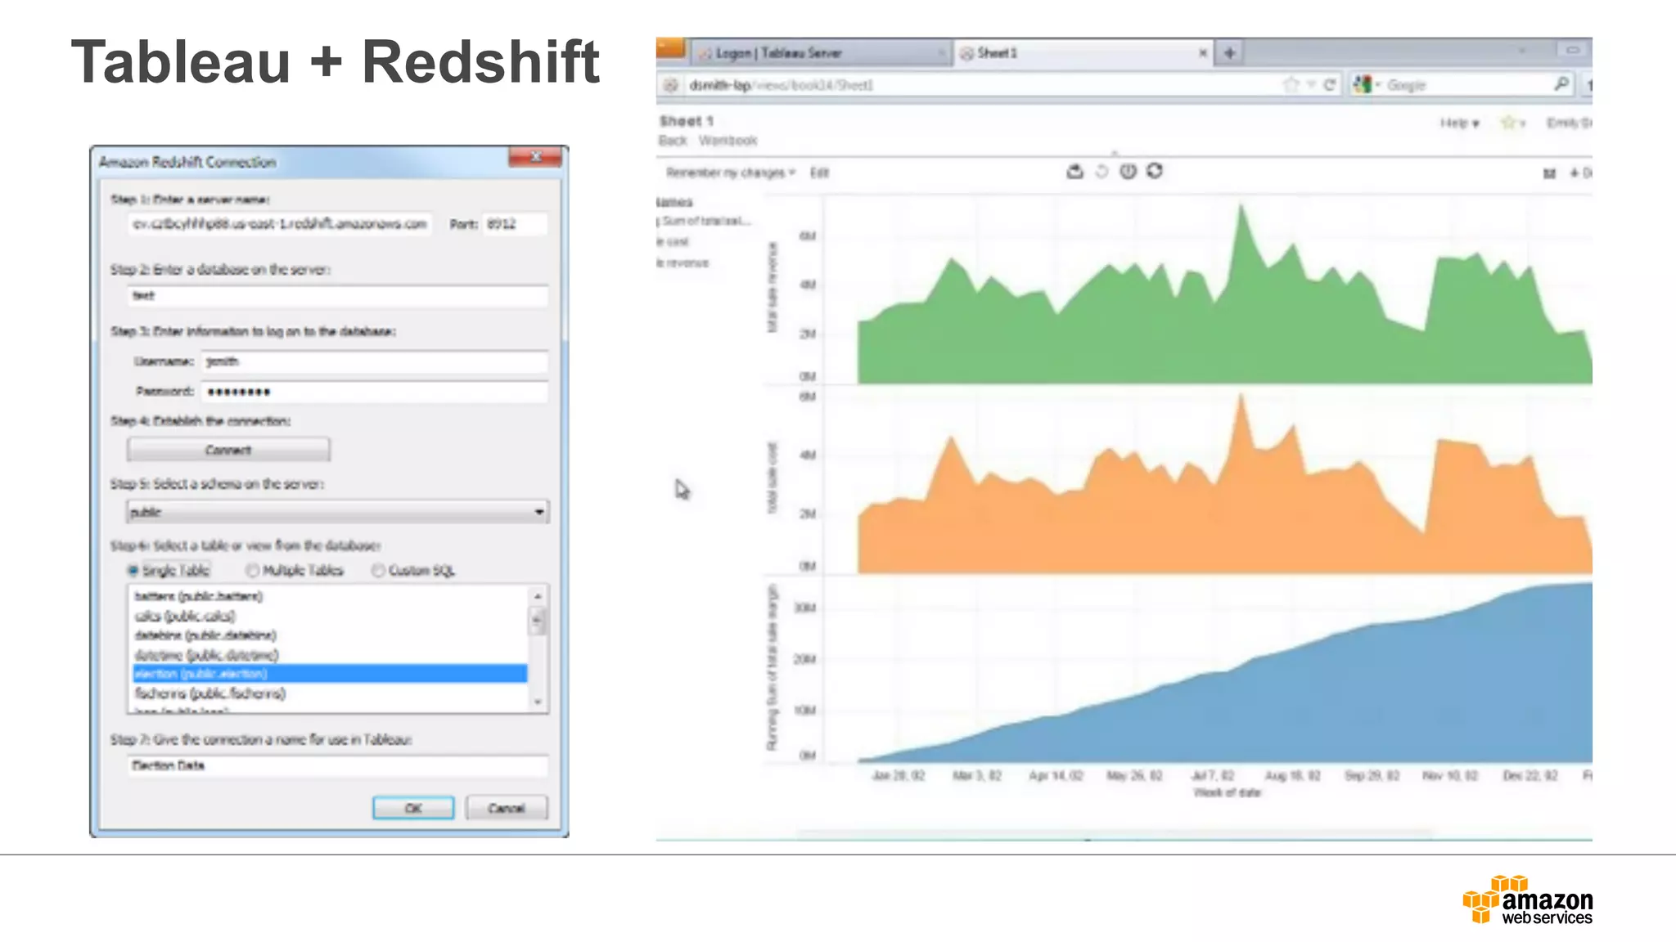Select the Multiple Tables radio button
Image resolution: width=1676 pixels, height=942 pixels.
tap(252, 570)
